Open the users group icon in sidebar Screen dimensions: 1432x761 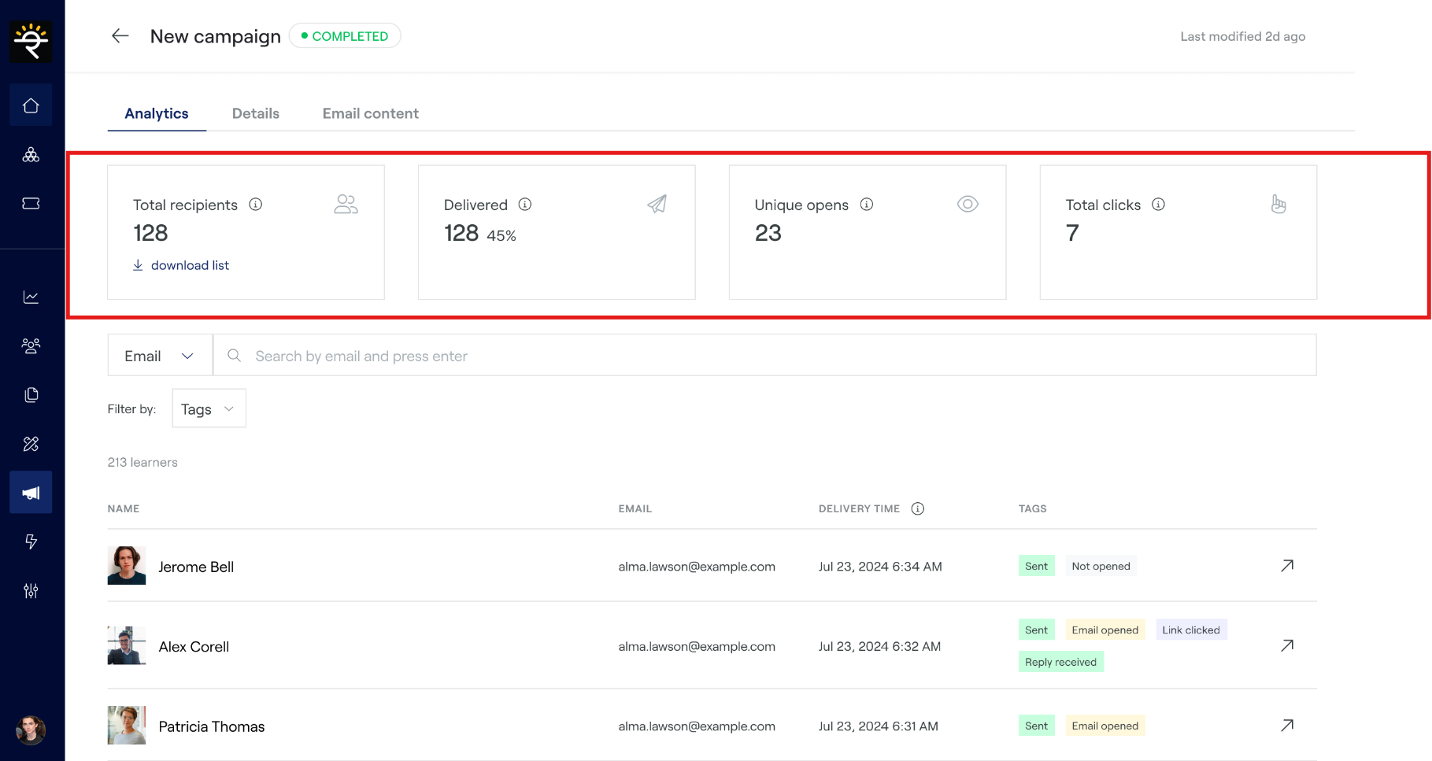pyautogui.click(x=31, y=346)
